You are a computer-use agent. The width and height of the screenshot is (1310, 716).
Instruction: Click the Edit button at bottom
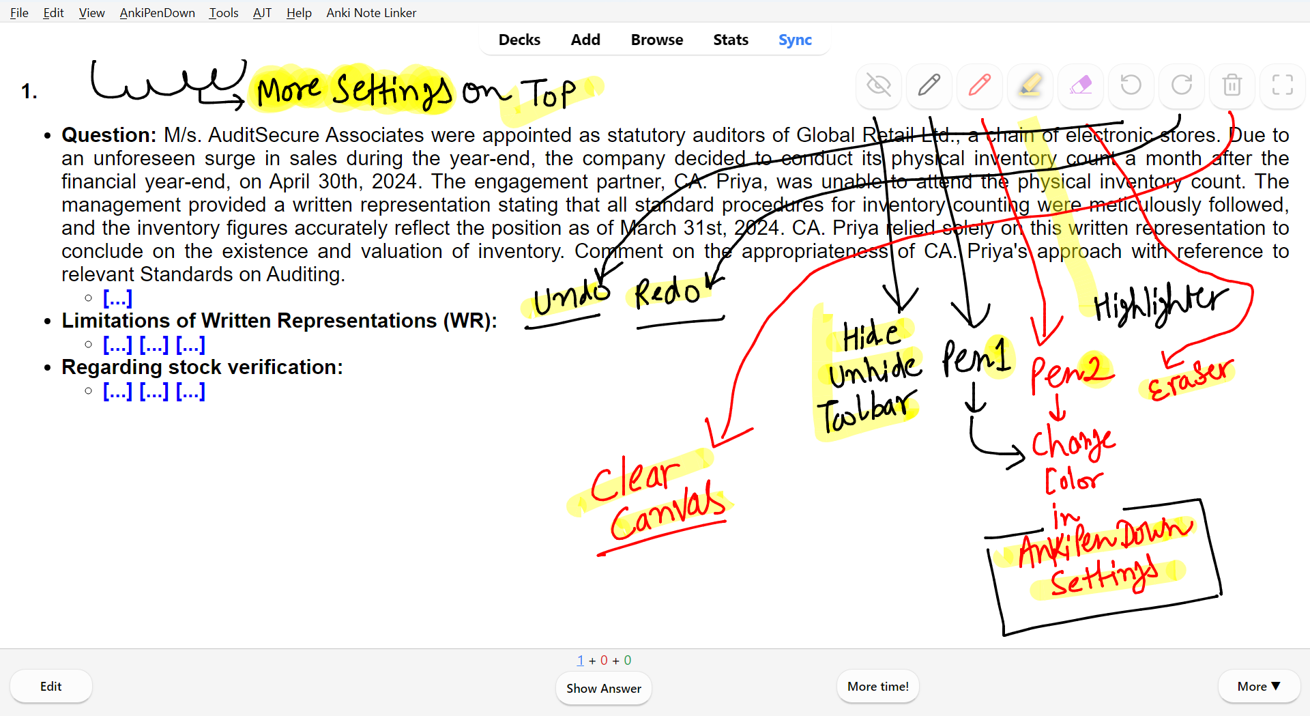(50, 686)
